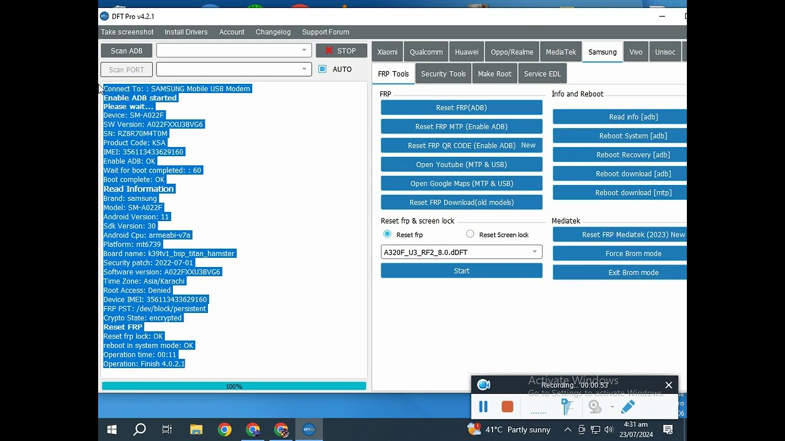Toggle the AUTO checkbox
This screenshot has width=785, height=441.
[x=323, y=69]
